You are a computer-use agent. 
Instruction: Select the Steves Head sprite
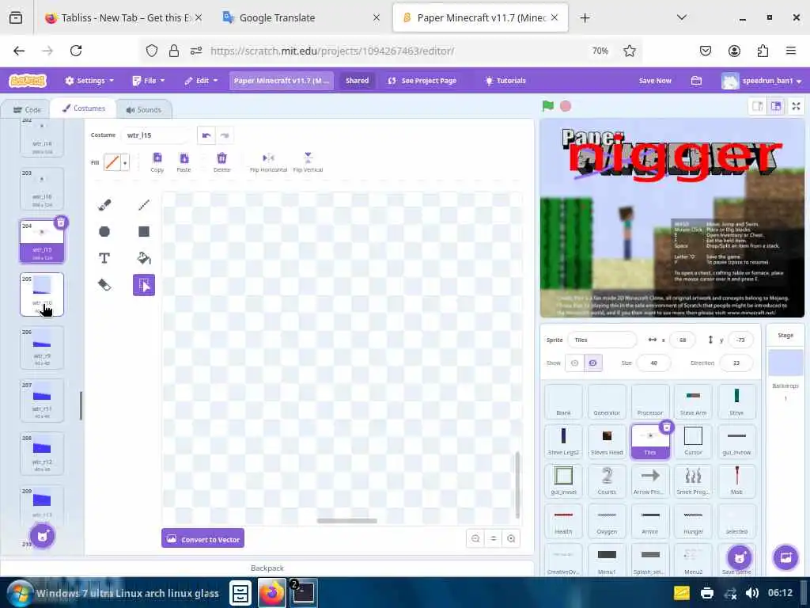tap(607, 441)
